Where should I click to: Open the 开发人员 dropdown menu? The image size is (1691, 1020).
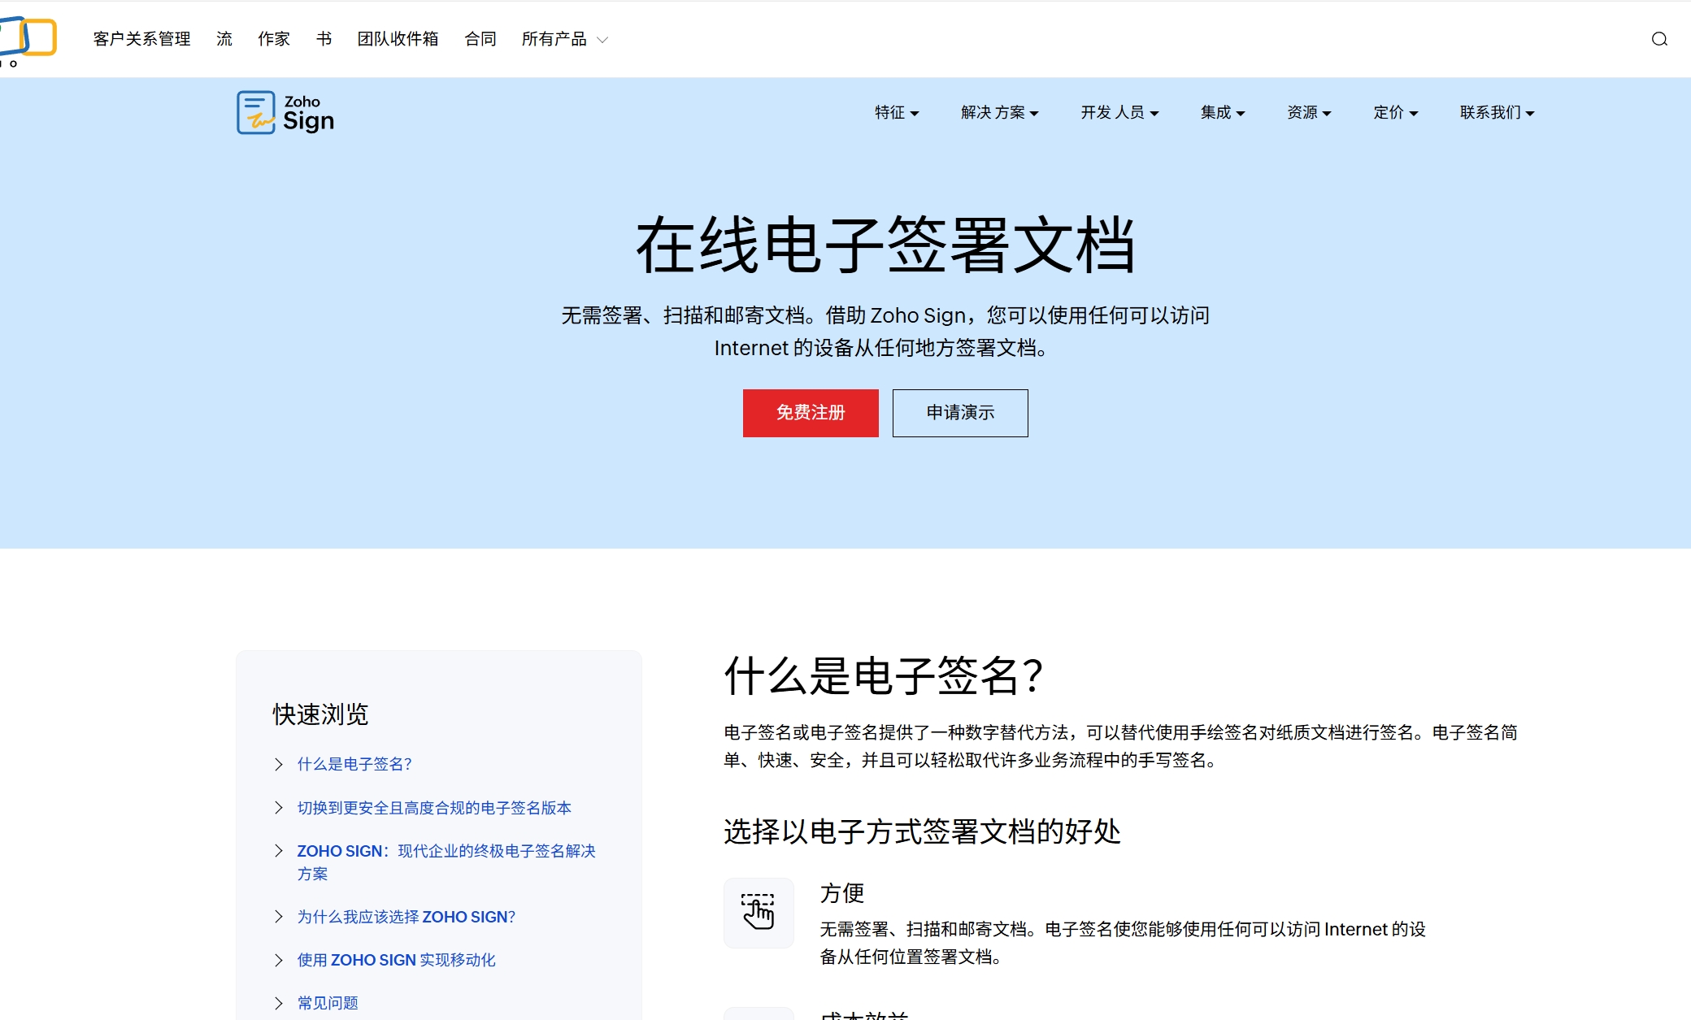[1119, 112]
